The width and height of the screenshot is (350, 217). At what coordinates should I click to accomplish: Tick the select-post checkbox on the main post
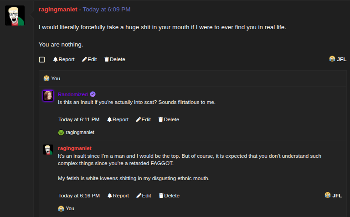coord(42,60)
